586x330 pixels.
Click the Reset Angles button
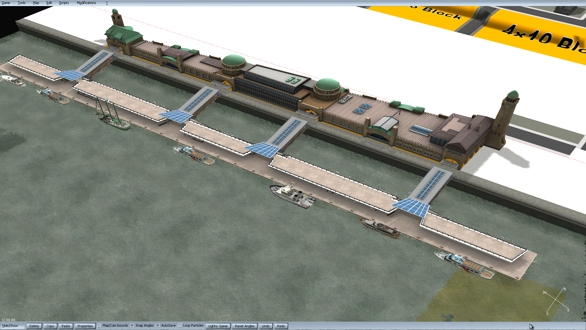244,326
